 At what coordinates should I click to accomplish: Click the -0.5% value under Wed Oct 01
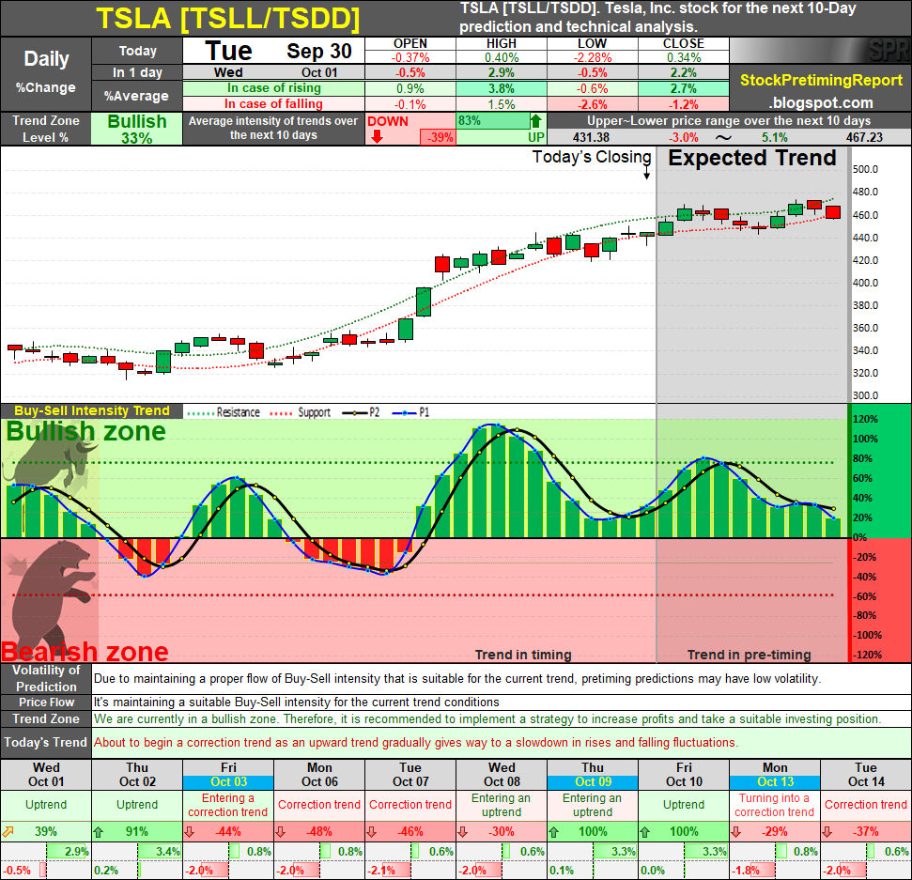(x=17, y=871)
